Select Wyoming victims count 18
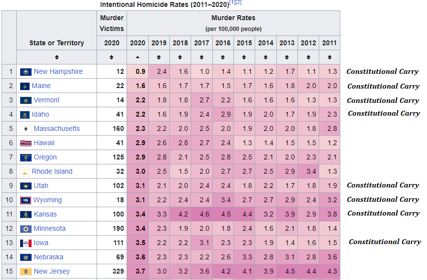The image size is (427, 280). [x=112, y=200]
